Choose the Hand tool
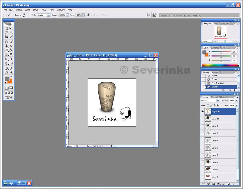This screenshot has width=243, height=189. [x=6, y=72]
